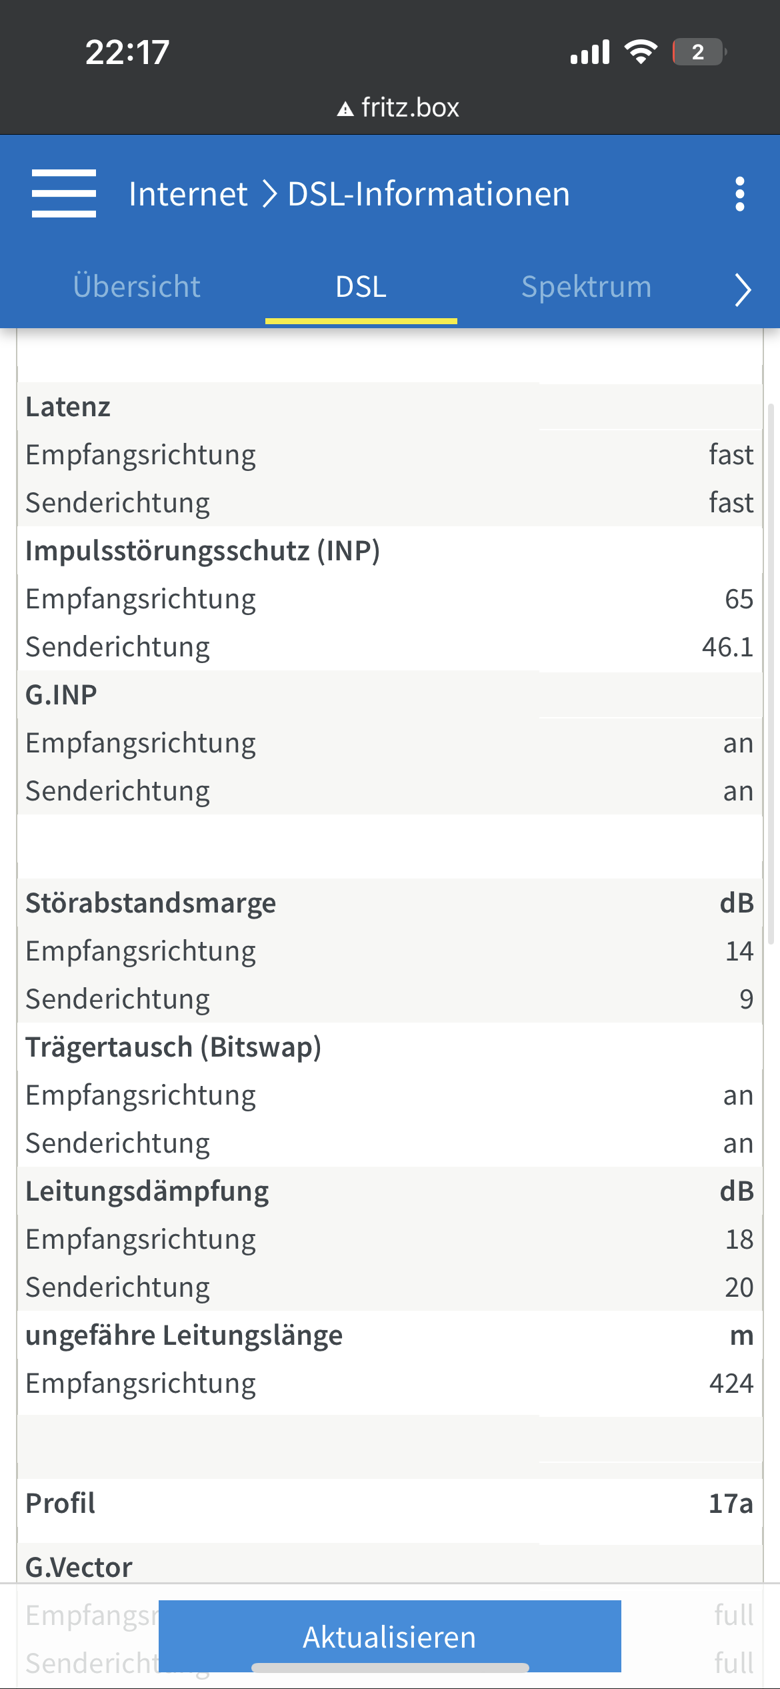Show more tabs with right arrow

tap(743, 290)
